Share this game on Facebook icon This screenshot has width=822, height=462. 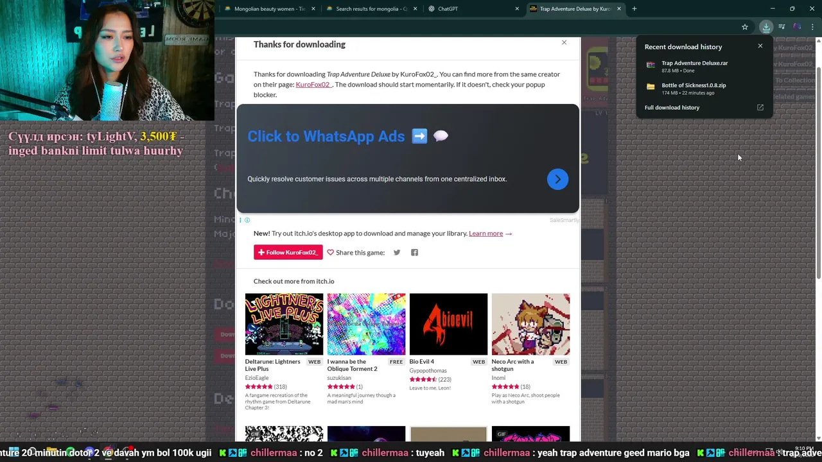click(414, 252)
